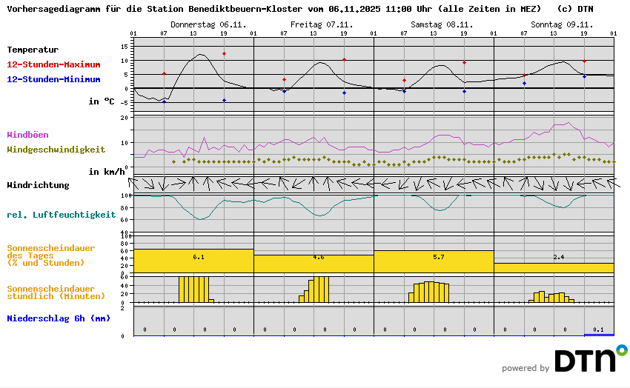630x388 pixels.
Task: Click the red maximum marker at Saturday 19:00
Action: pyautogui.click(x=464, y=63)
